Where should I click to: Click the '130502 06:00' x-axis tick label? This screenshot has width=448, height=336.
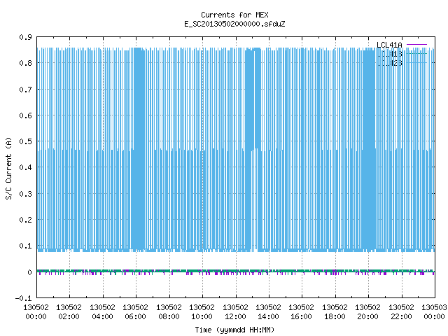[x=135, y=312]
